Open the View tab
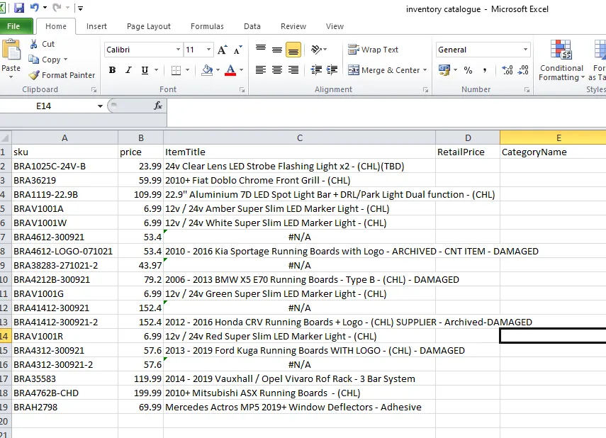This screenshot has height=438, width=606. click(x=335, y=26)
